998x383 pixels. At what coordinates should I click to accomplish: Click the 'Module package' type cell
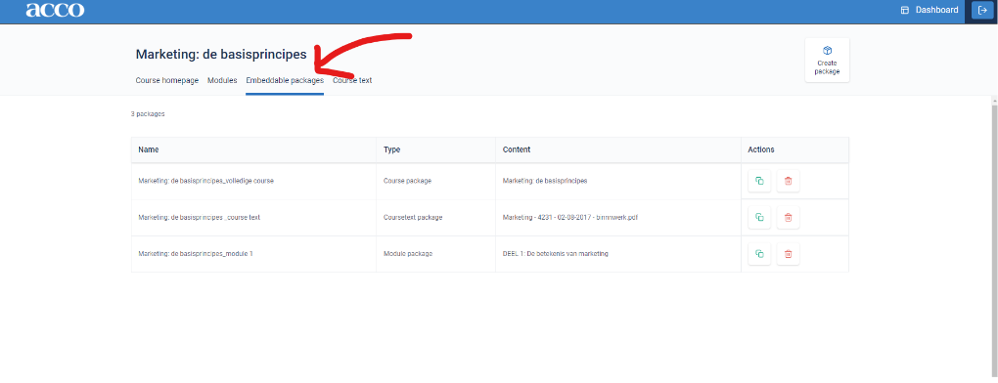point(436,254)
